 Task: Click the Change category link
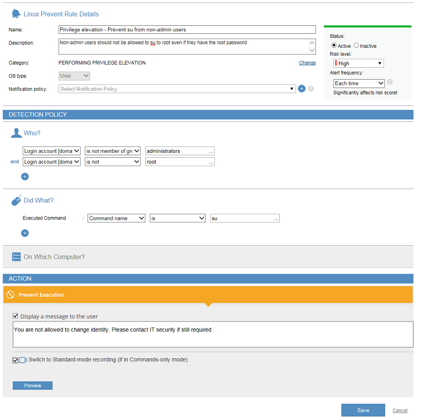pos(307,63)
